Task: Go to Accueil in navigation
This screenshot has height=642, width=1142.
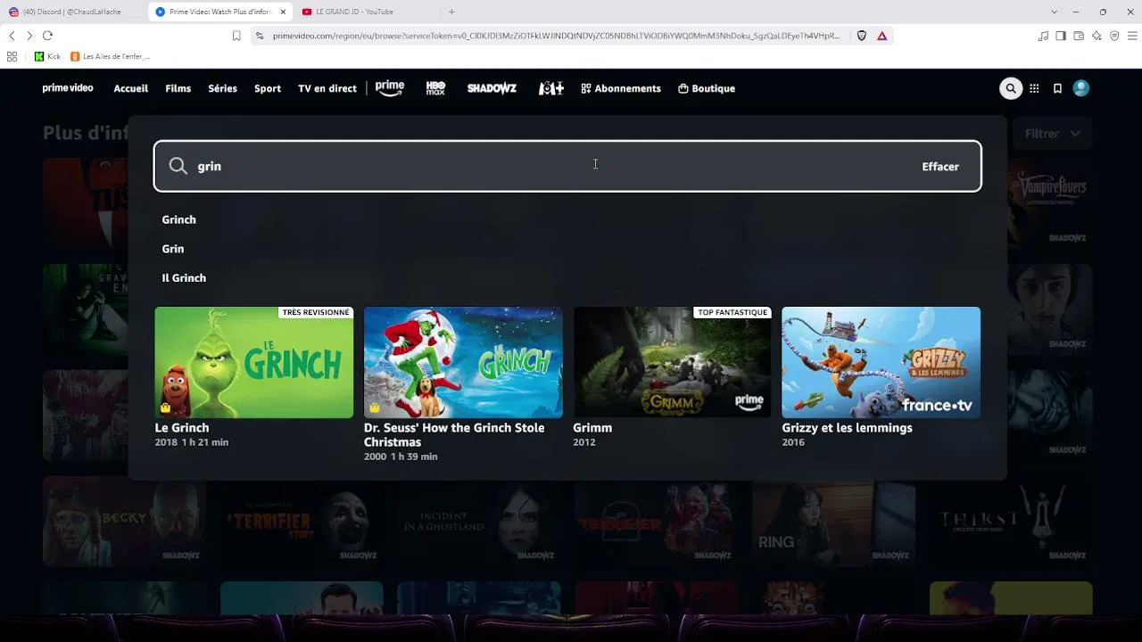Action: point(131,88)
